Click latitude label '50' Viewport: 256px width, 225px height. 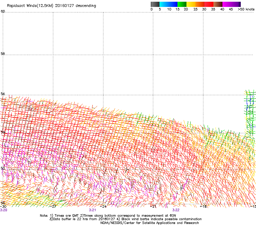3,203
